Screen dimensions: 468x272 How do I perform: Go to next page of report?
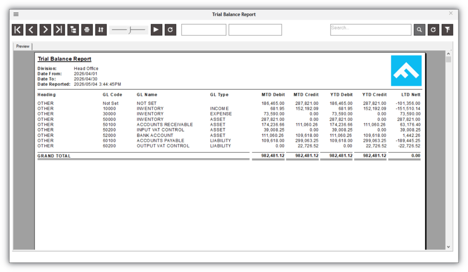[45, 30]
